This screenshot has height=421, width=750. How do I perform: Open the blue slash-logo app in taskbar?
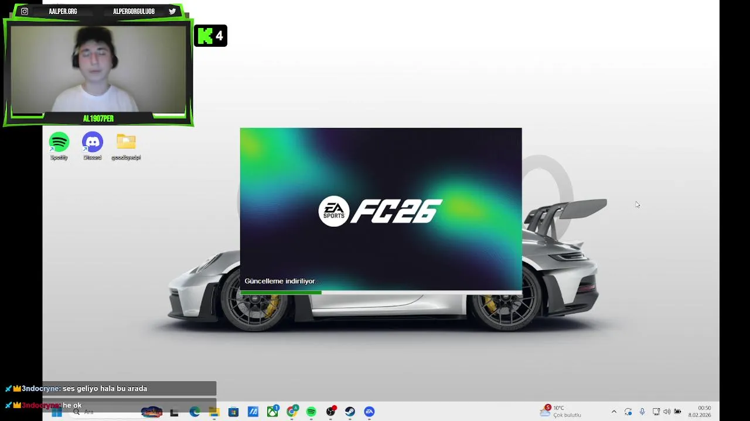[x=253, y=412]
